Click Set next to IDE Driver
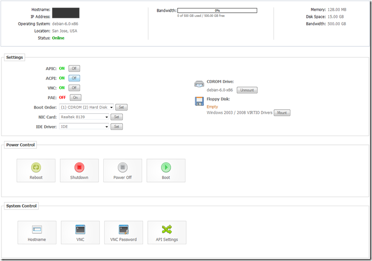Viewport: 372px width, 261px height. pos(117,127)
